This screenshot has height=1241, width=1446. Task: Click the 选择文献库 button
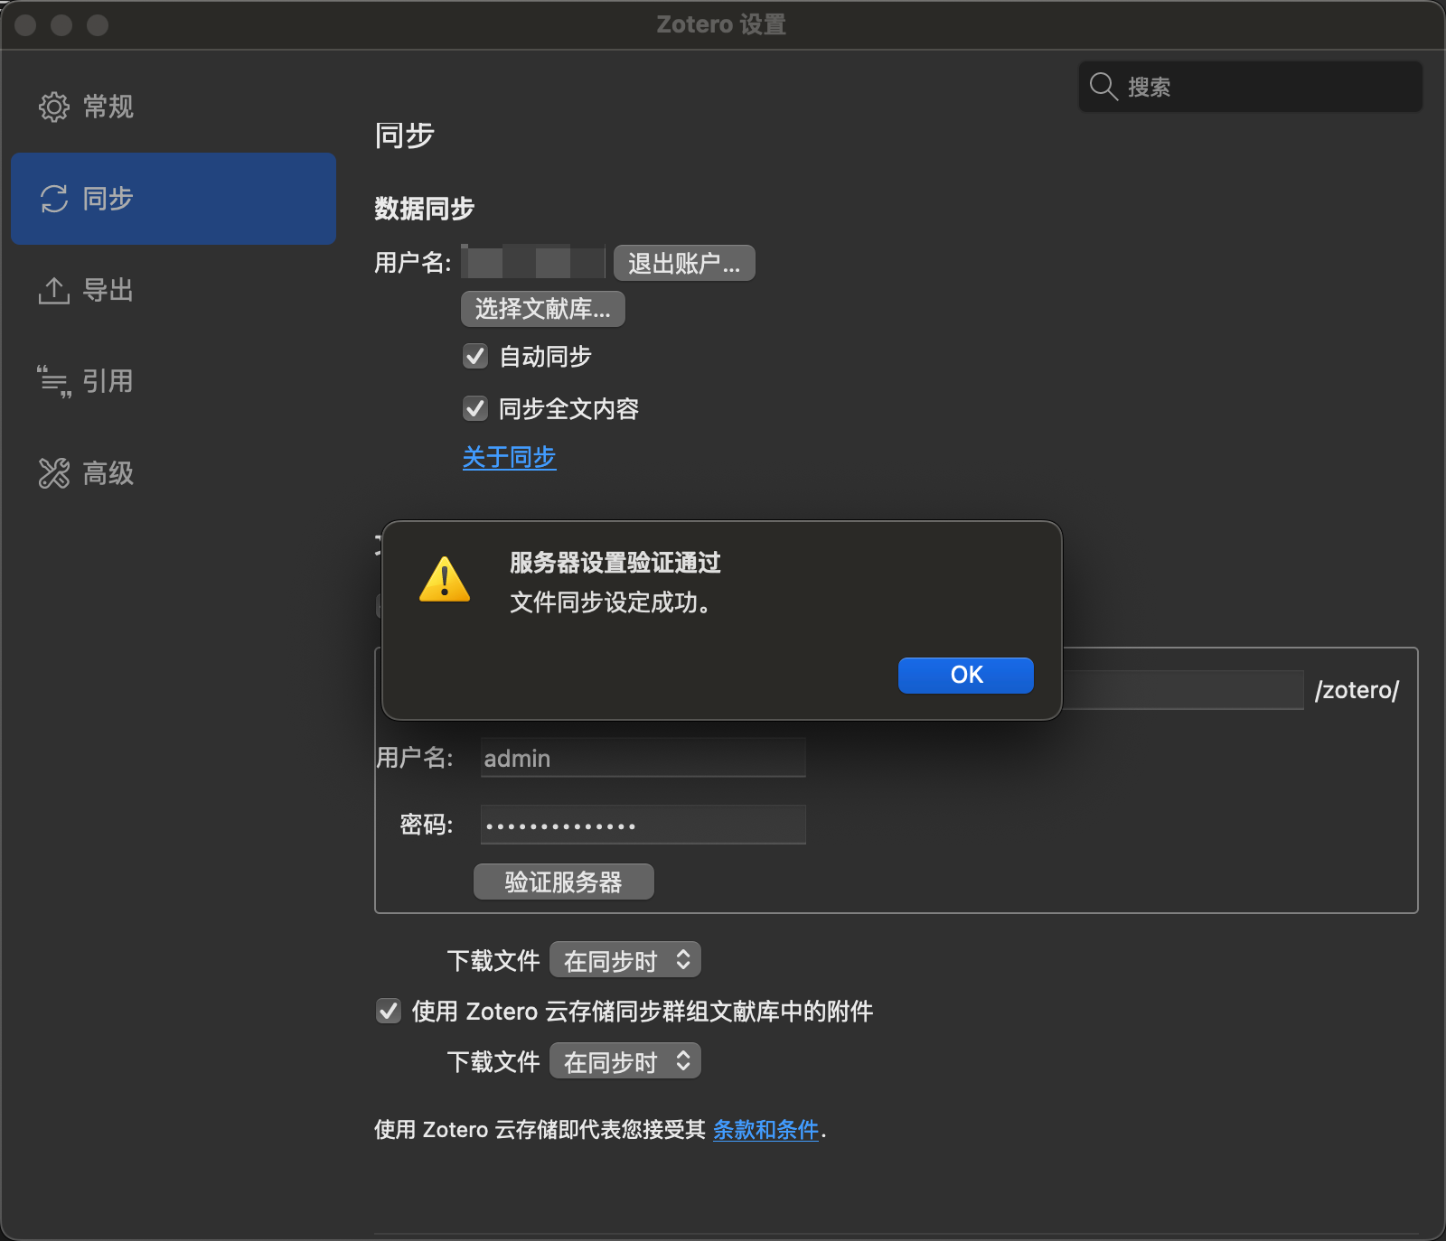(x=542, y=309)
